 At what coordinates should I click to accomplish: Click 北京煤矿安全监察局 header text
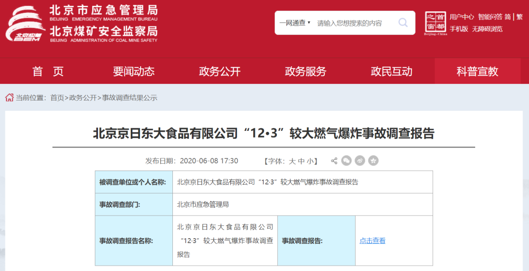(x=103, y=31)
